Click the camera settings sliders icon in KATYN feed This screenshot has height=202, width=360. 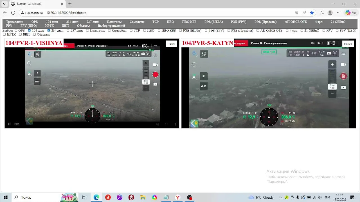pyautogui.click(x=343, y=53)
